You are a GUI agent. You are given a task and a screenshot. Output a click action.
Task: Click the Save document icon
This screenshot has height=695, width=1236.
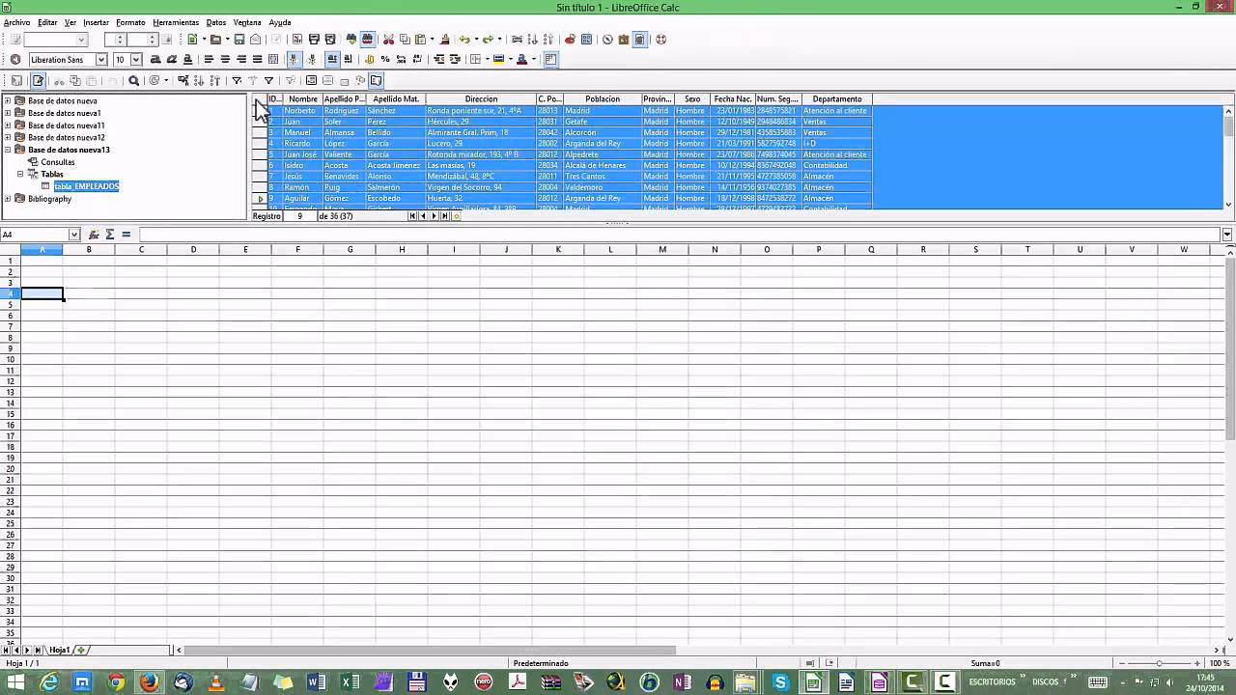239,40
